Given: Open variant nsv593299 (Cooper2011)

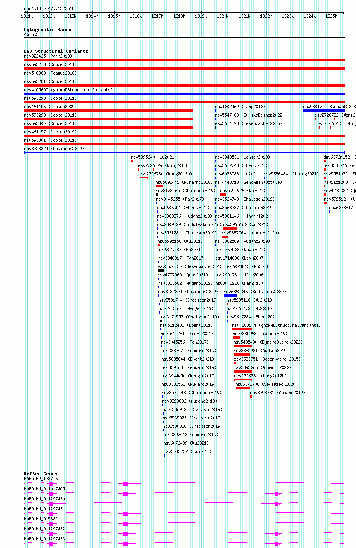Looking at the screenshot, I should pyautogui.click(x=50, y=115).
